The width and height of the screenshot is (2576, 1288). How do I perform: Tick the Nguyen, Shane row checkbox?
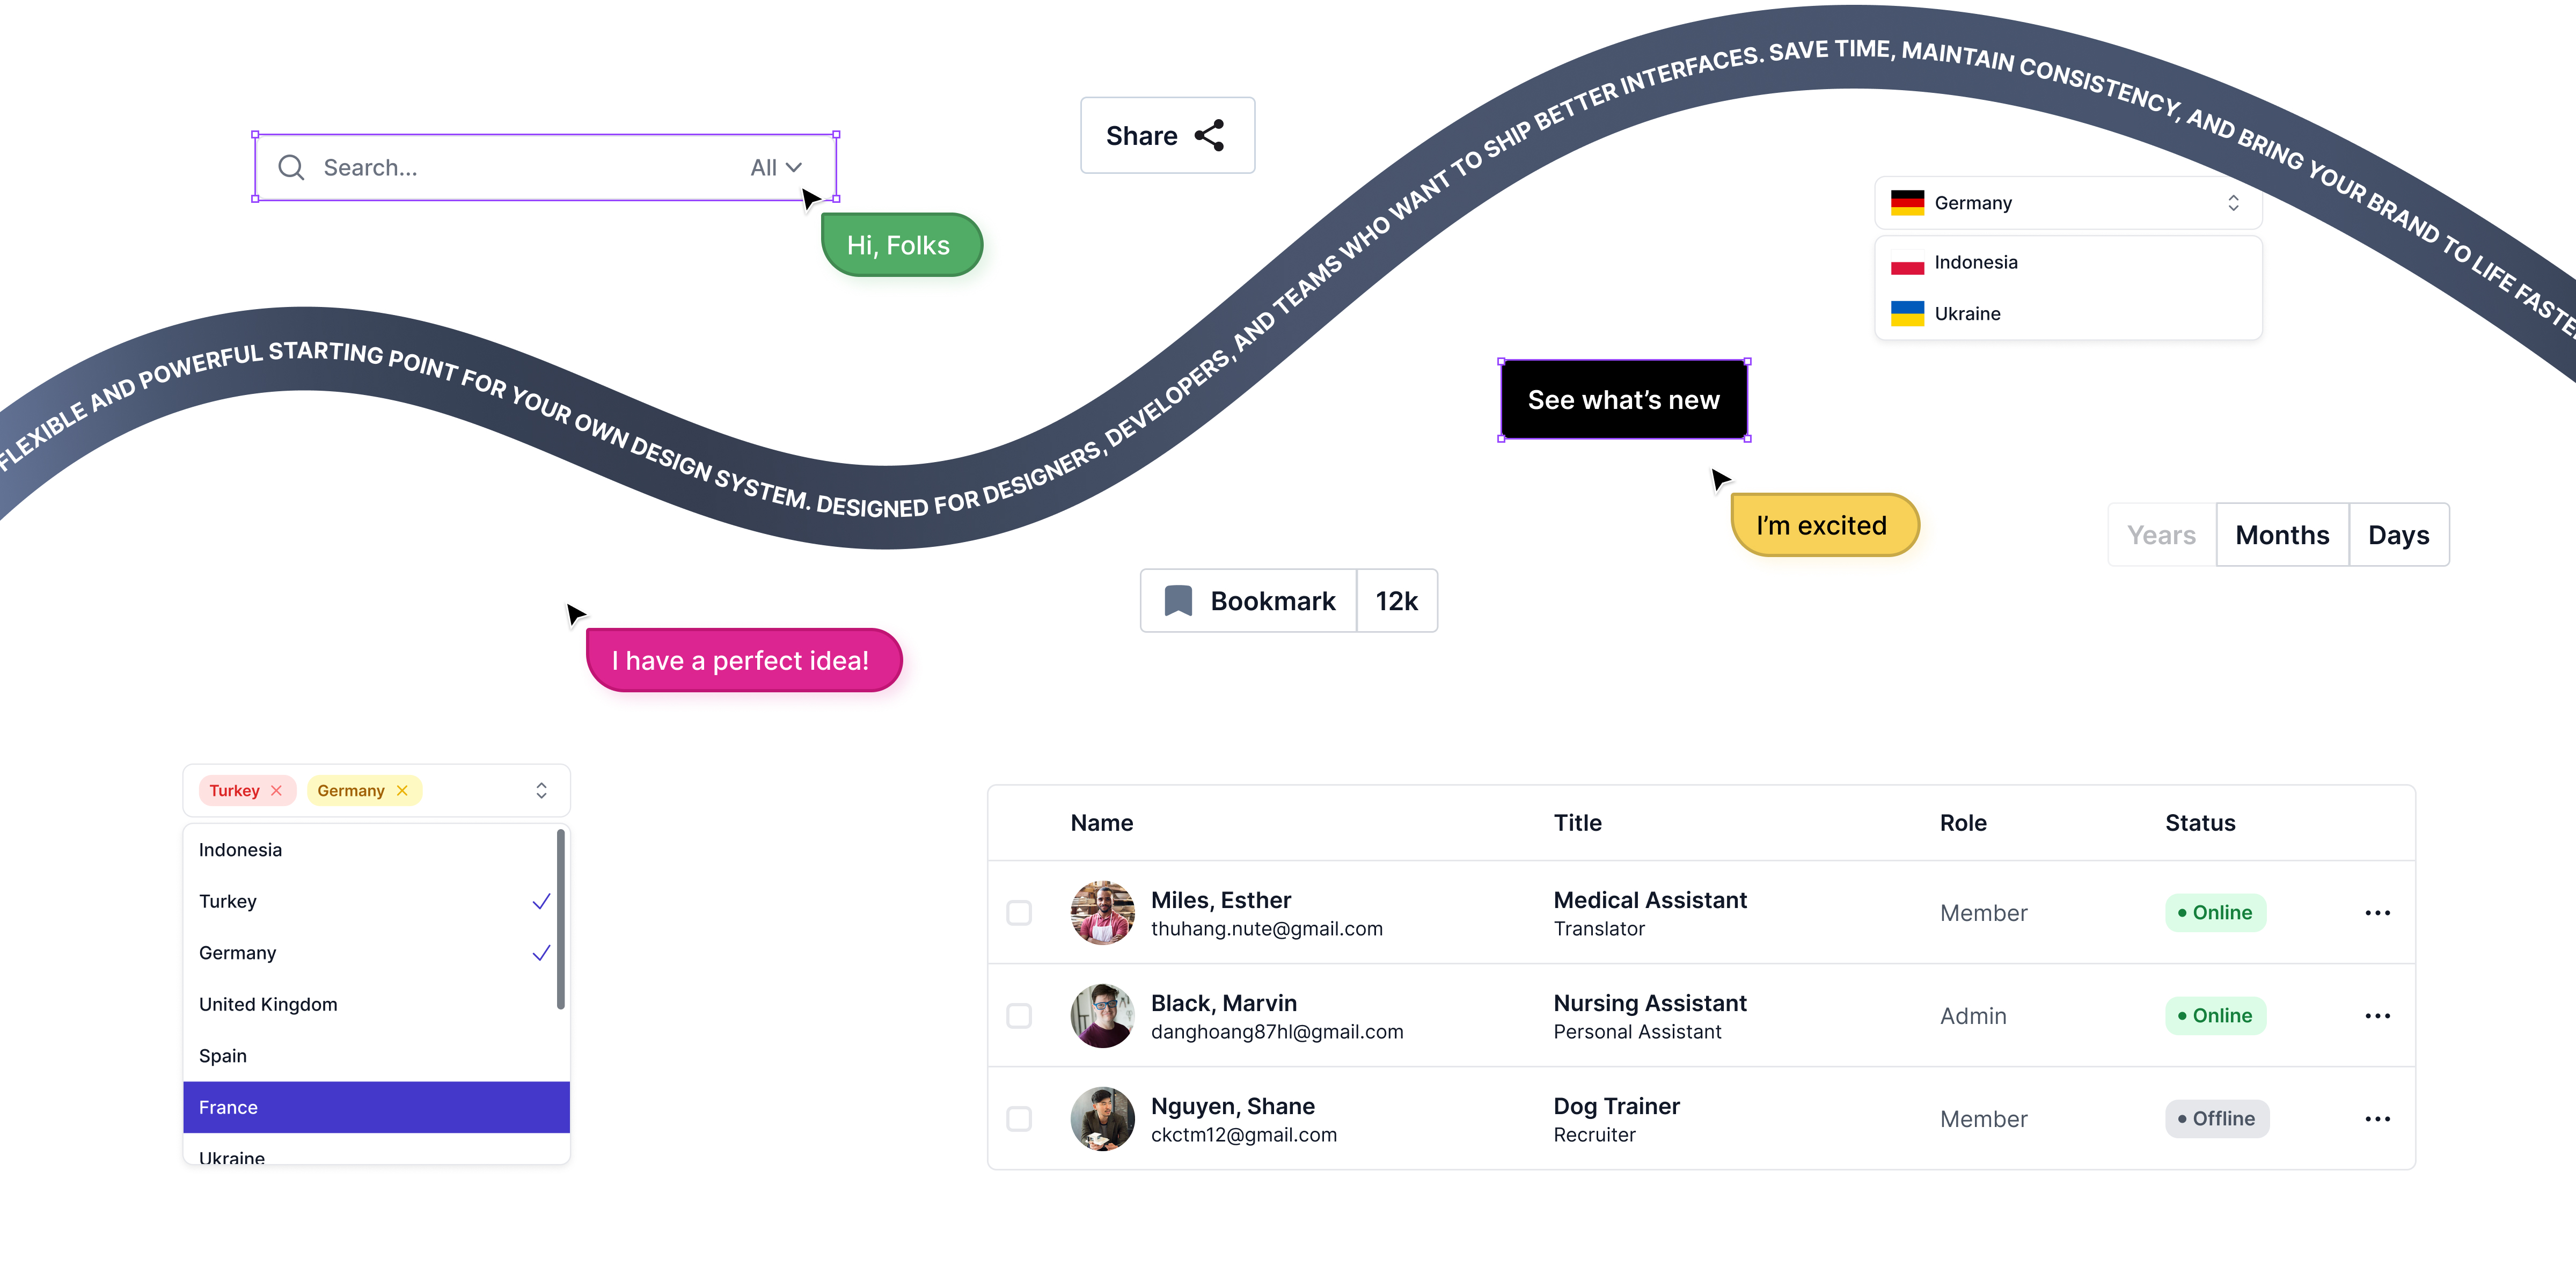[1019, 1119]
